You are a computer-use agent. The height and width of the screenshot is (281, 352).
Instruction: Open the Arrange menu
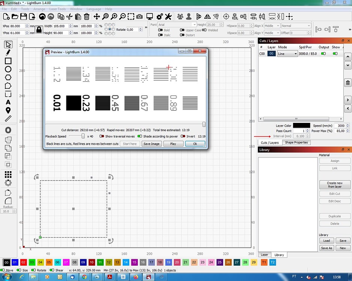39,9
